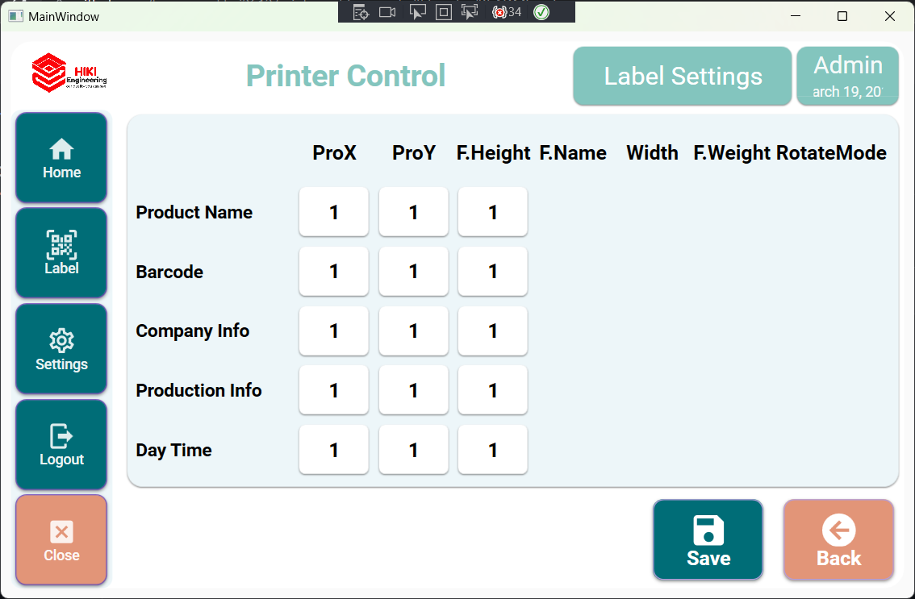The height and width of the screenshot is (599, 915).
Task: Click the green checkmark status icon
Action: click(x=542, y=12)
